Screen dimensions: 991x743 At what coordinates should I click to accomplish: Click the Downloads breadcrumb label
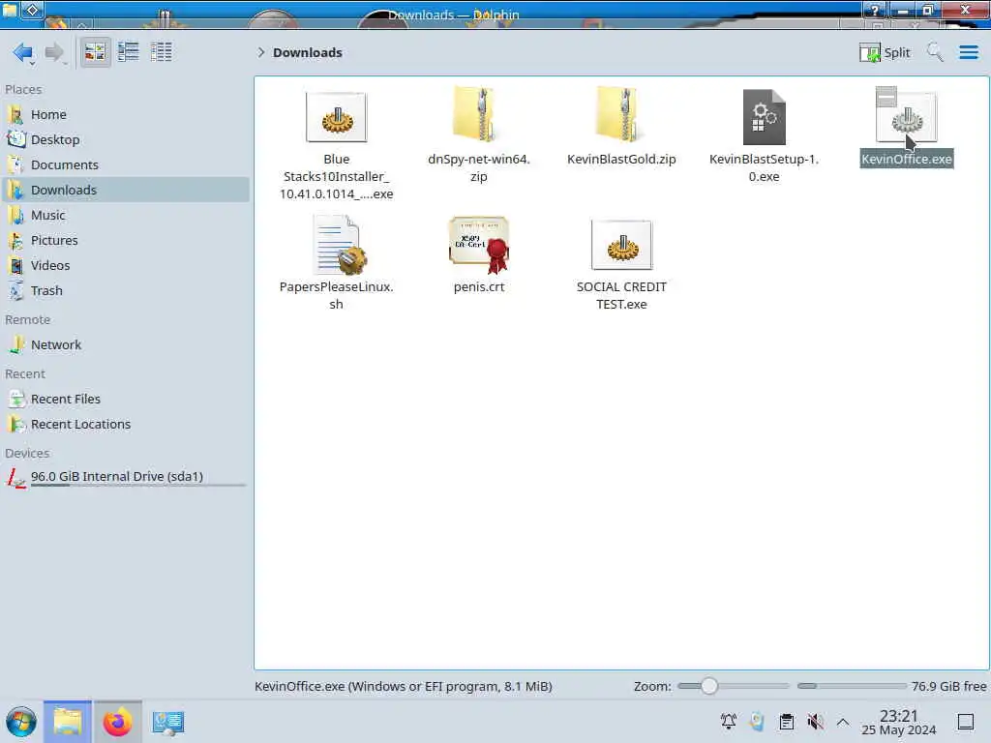pos(307,52)
